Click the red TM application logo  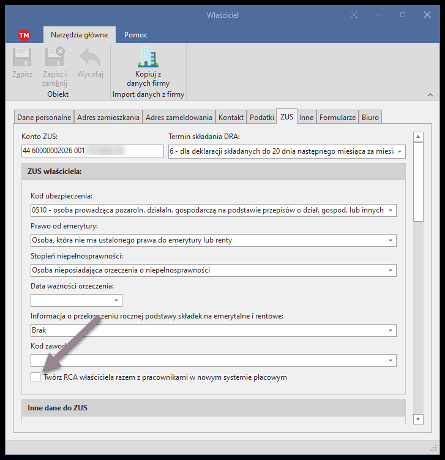[x=24, y=35]
